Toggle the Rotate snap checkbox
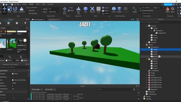 [42, 9]
